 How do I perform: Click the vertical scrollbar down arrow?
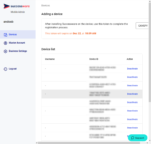click(x=150, y=140)
